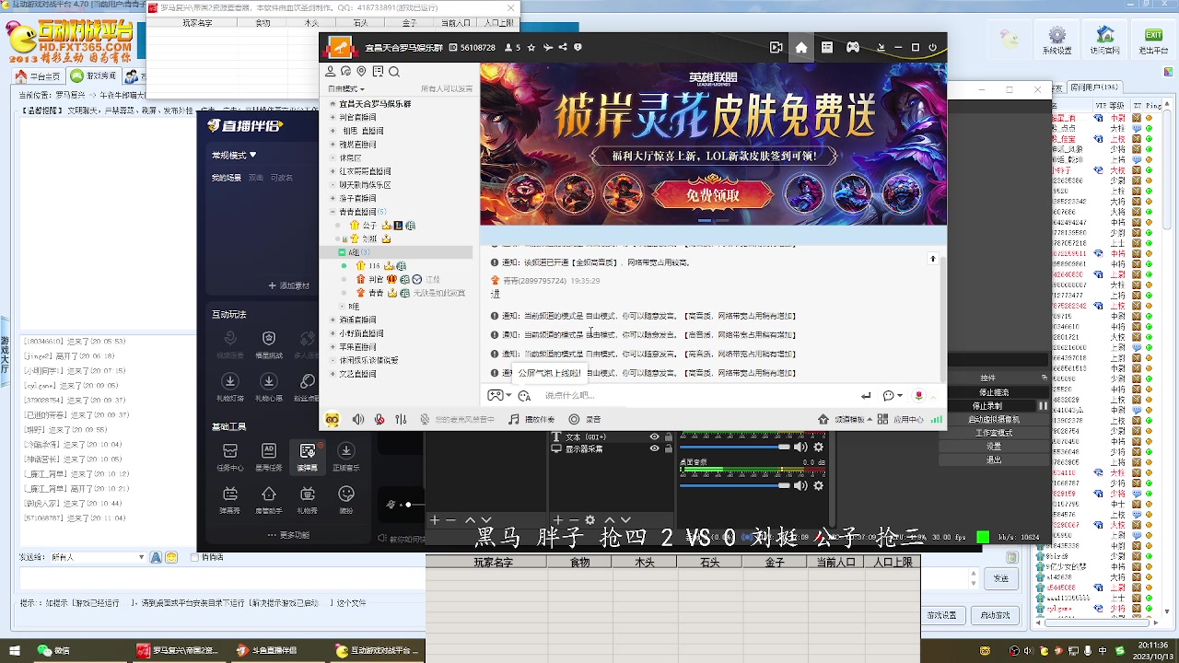Send the chat message with the enter arrow button
Viewport: 1179px width, 663px height.
(866, 396)
